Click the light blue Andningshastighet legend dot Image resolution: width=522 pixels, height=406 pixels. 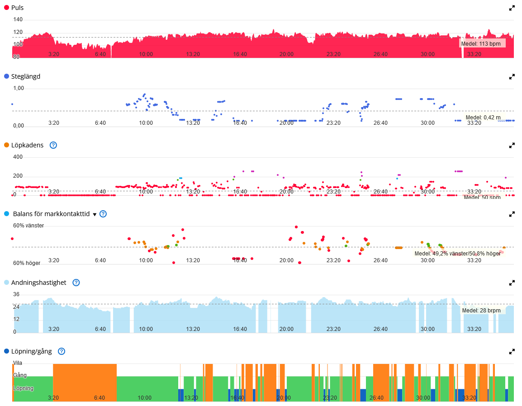point(6,283)
